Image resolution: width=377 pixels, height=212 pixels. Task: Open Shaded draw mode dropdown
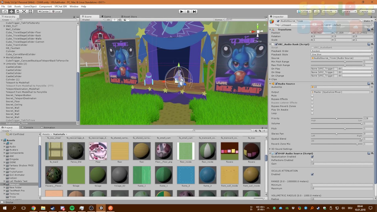coord(92,20)
